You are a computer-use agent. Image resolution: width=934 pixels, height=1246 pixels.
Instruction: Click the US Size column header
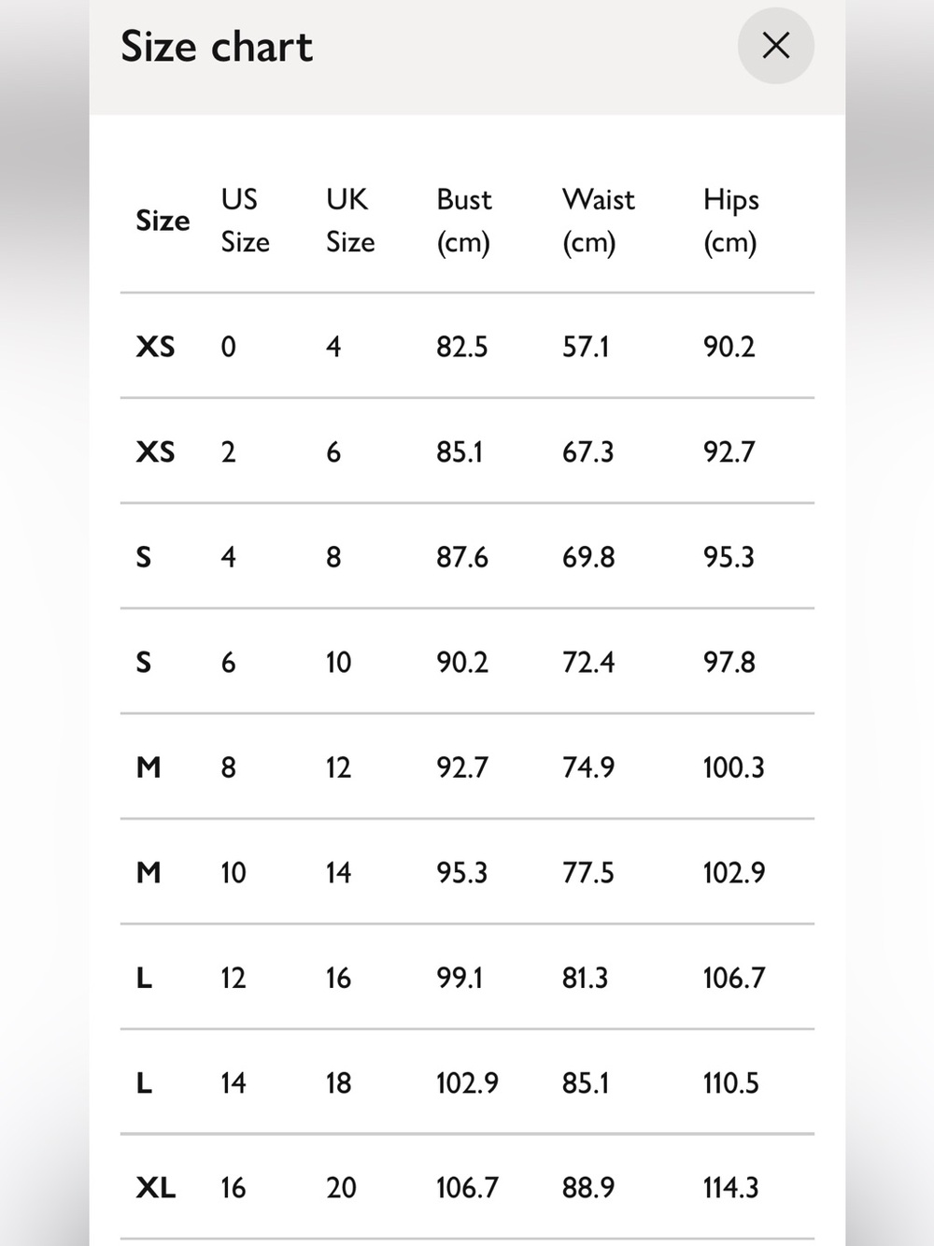[x=245, y=221]
